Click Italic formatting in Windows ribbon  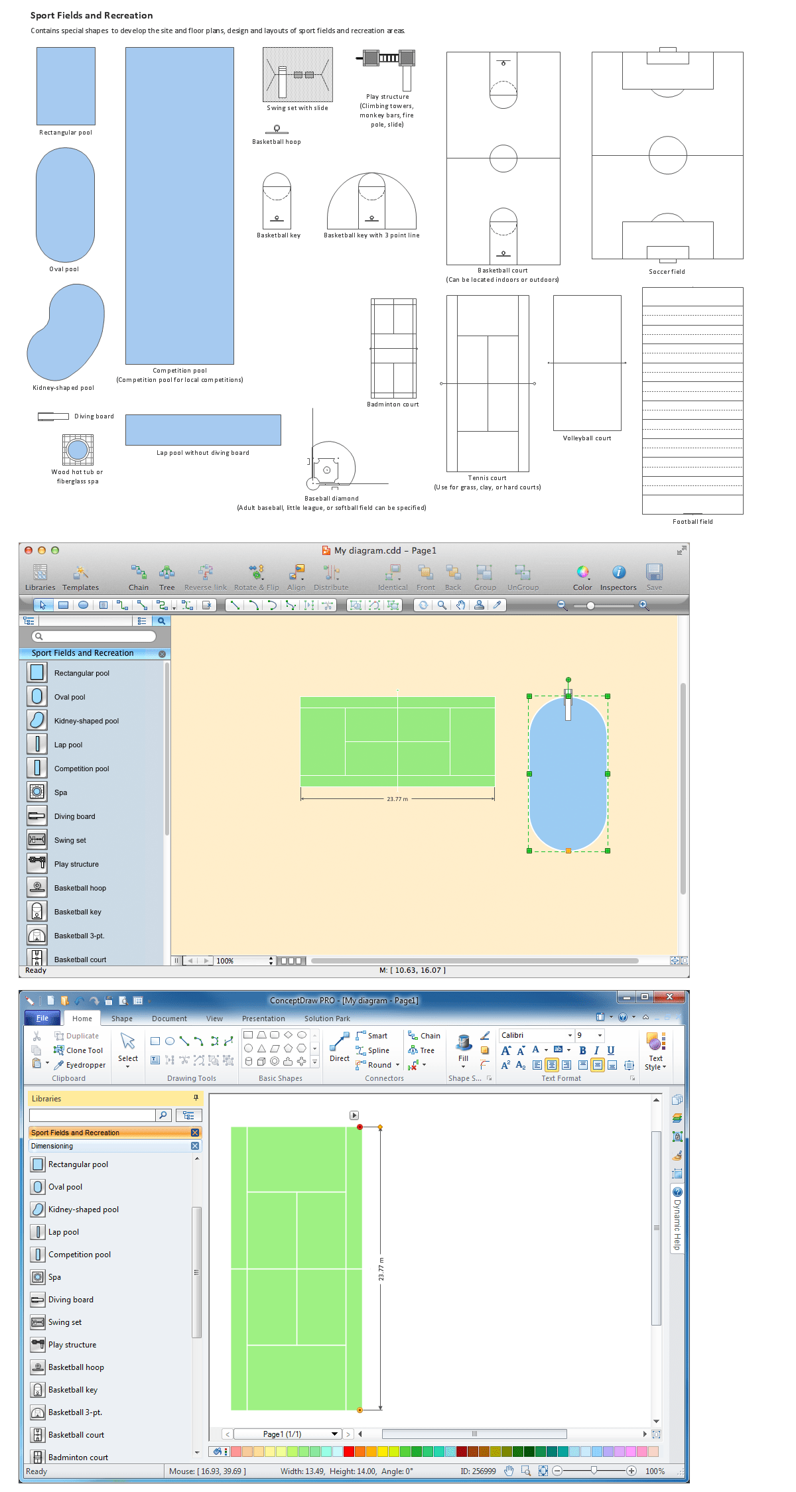pyautogui.click(x=596, y=1050)
